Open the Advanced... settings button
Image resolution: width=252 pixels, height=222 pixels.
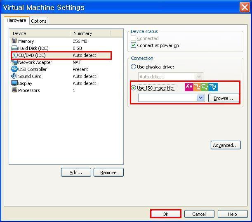[x=226, y=145]
